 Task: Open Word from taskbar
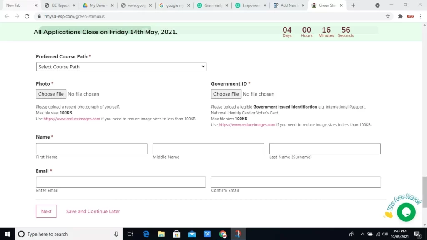tap(207, 234)
